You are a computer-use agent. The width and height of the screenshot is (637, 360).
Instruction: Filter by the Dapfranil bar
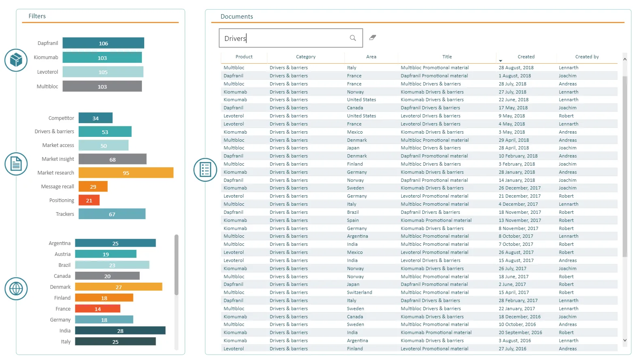point(103,43)
